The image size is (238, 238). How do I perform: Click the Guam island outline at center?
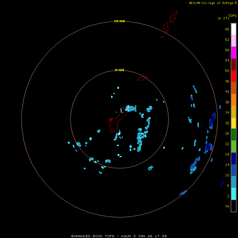[x=118, y=120]
